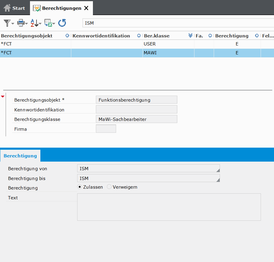Viewport: 274px width, 262px height.
Task: Click the Berechtigungsobjekt field Funktionsberechtigung
Action: (137, 100)
